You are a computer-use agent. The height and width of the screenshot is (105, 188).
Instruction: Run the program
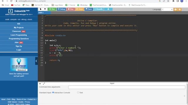52,9
